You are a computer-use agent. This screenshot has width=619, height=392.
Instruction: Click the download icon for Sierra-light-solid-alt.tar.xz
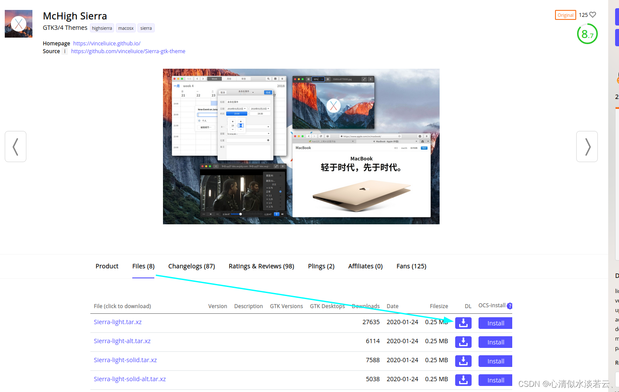(x=463, y=380)
